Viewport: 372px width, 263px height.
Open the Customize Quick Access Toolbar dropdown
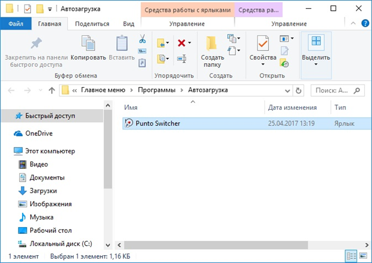pyautogui.click(x=50, y=10)
